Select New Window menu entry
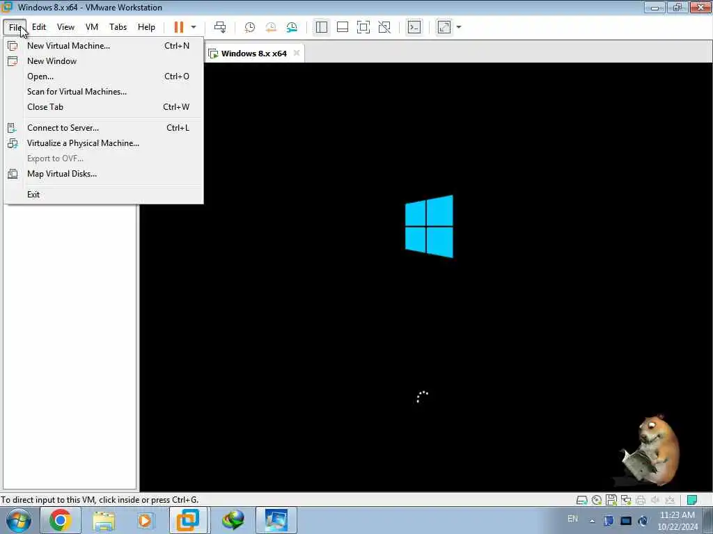 point(104,61)
